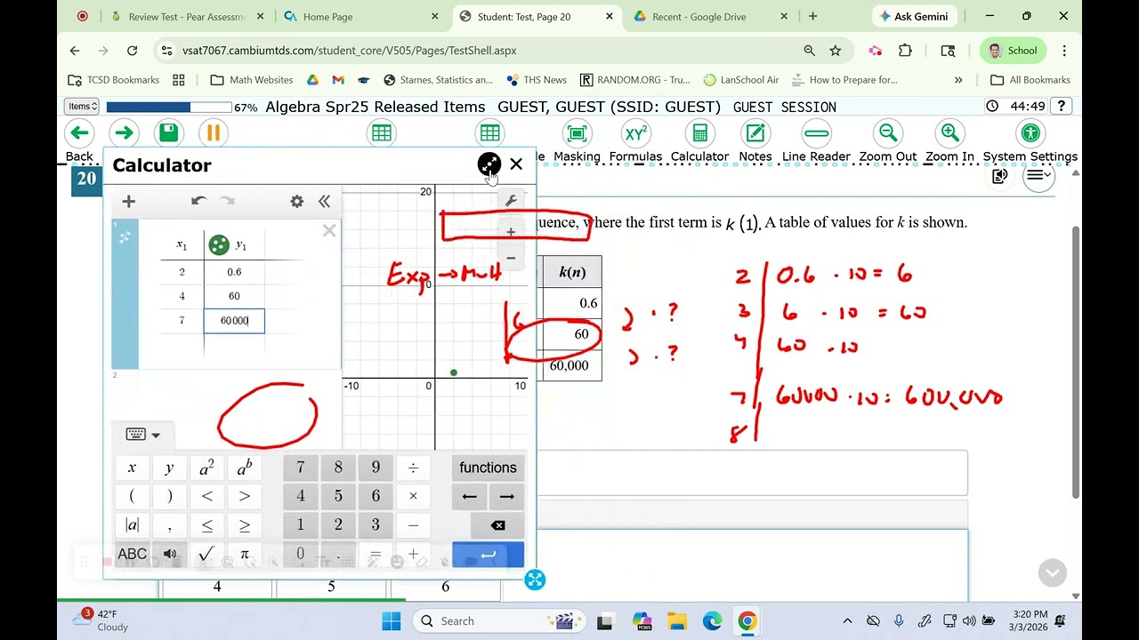The image size is (1139, 640).
Task: Open the RANDOM.ORG bookmark
Action: pyautogui.click(x=634, y=80)
